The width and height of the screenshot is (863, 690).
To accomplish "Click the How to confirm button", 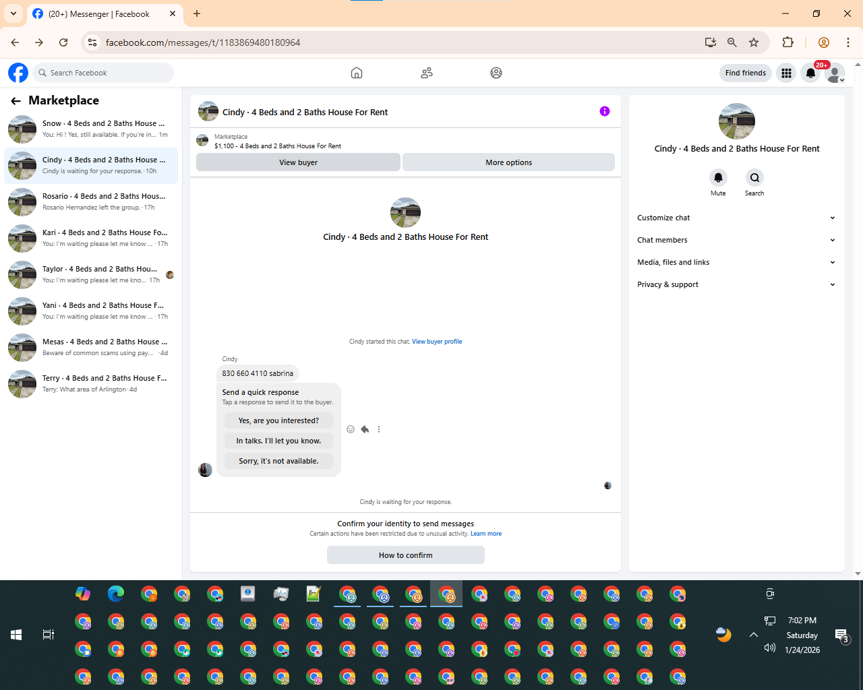I will [406, 555].
